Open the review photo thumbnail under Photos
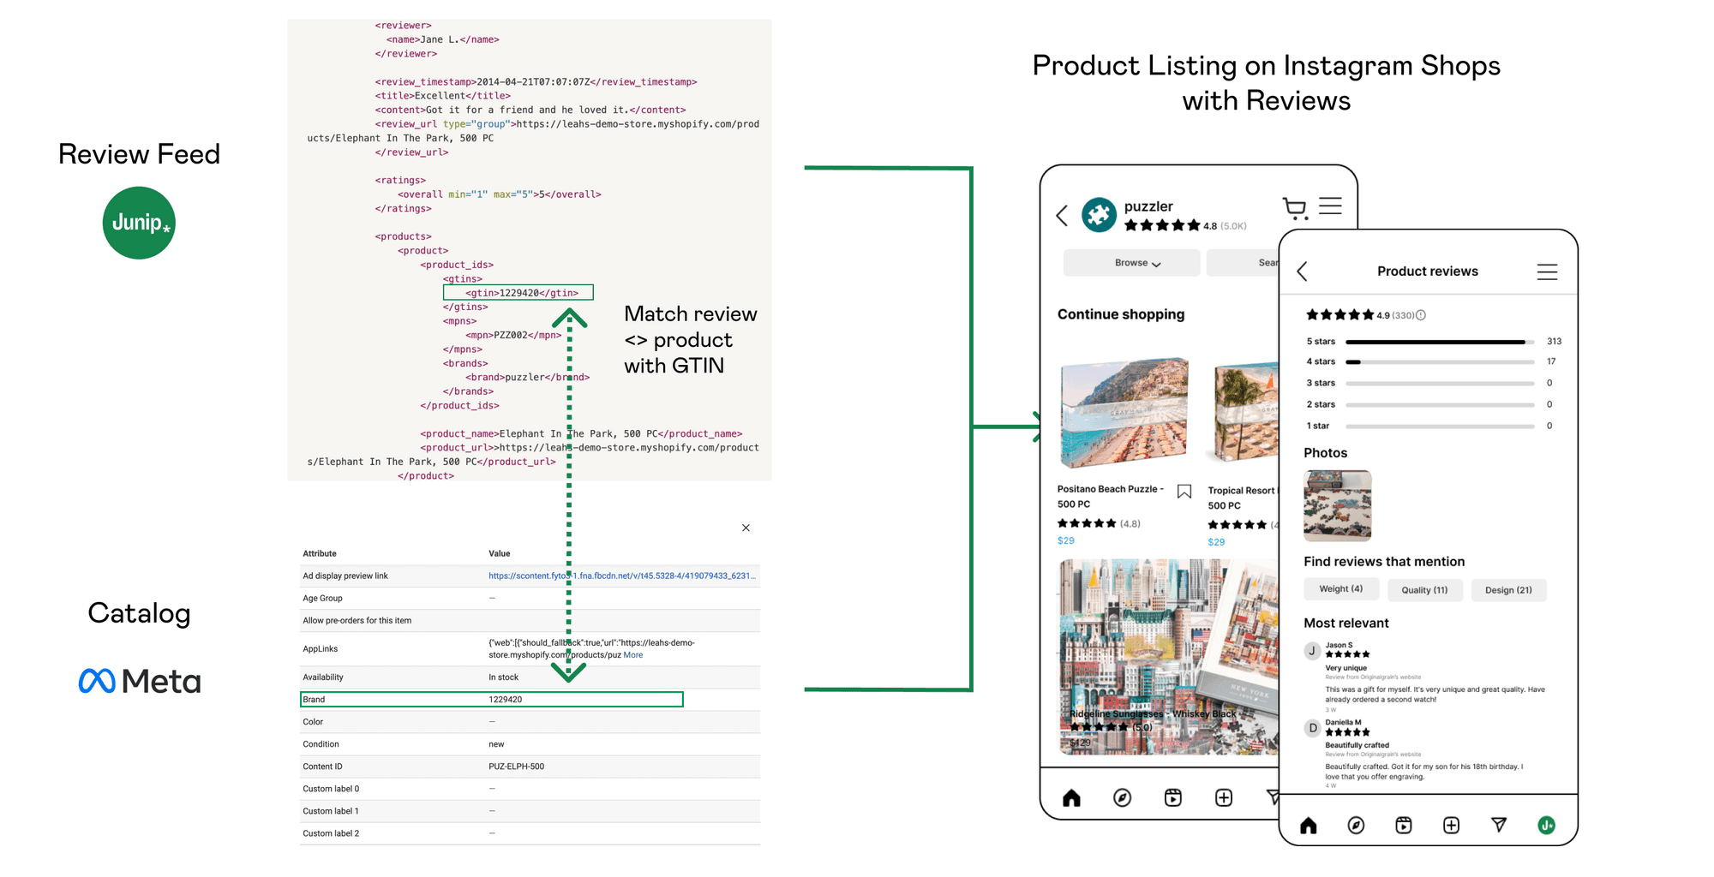This screenshot has width=1714, height=877. [x=1337, y=505]
